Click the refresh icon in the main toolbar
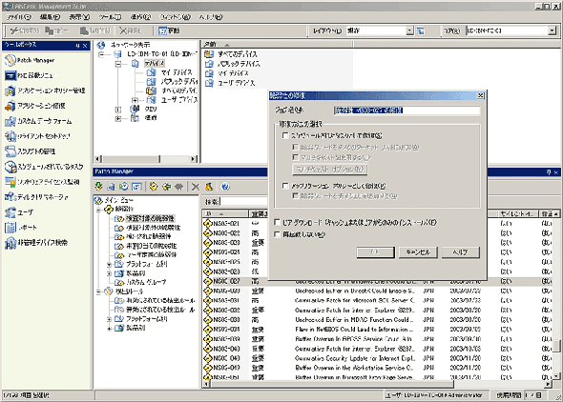 pos(170,30)
